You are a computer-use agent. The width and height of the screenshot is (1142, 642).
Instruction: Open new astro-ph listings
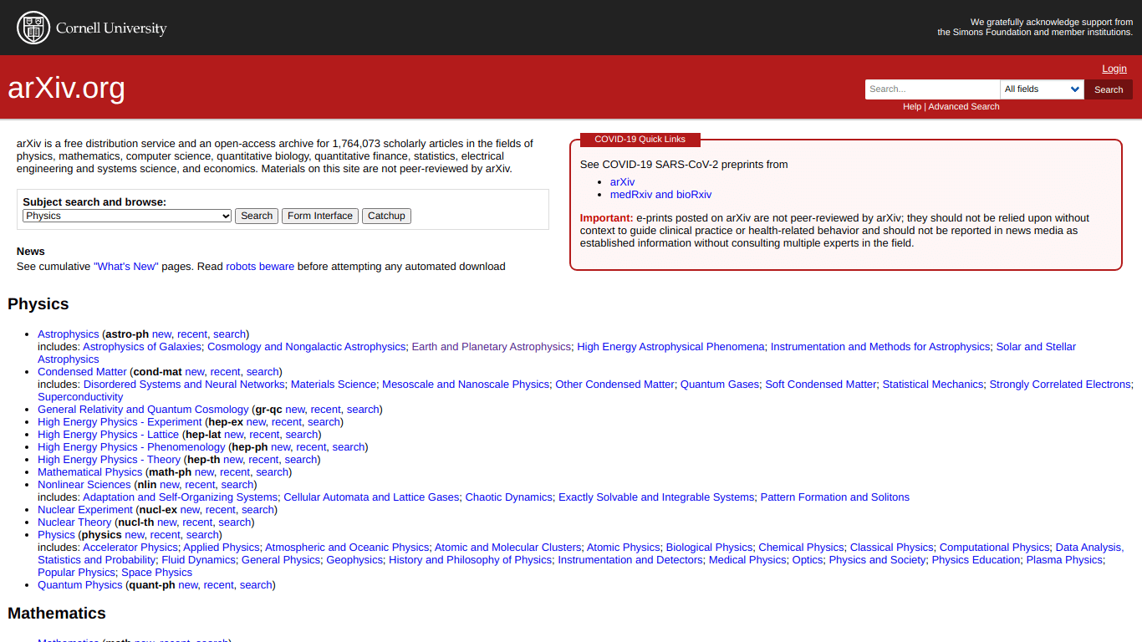[161, 334]
